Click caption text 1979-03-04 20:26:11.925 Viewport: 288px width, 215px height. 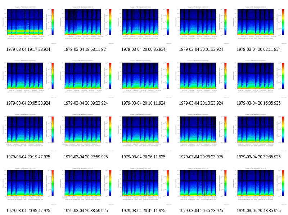coord(143,157)
